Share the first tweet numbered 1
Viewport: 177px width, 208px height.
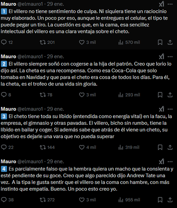click(x=170, y=42)
